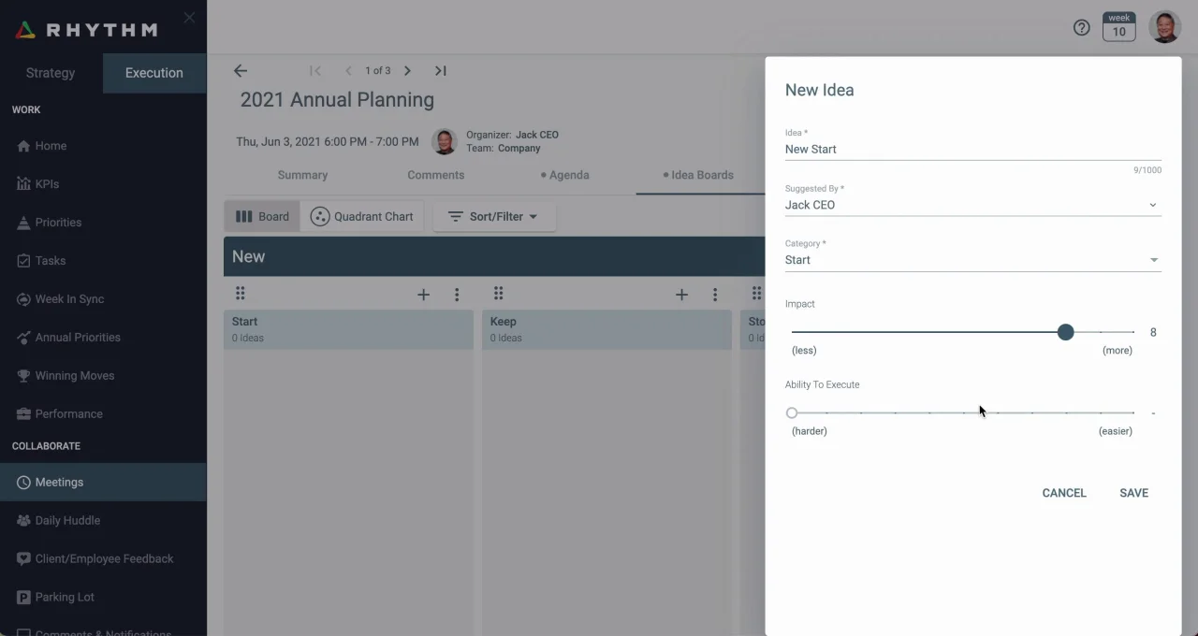
Task: Add idea to Start column with plus
Action: point(423,295)
